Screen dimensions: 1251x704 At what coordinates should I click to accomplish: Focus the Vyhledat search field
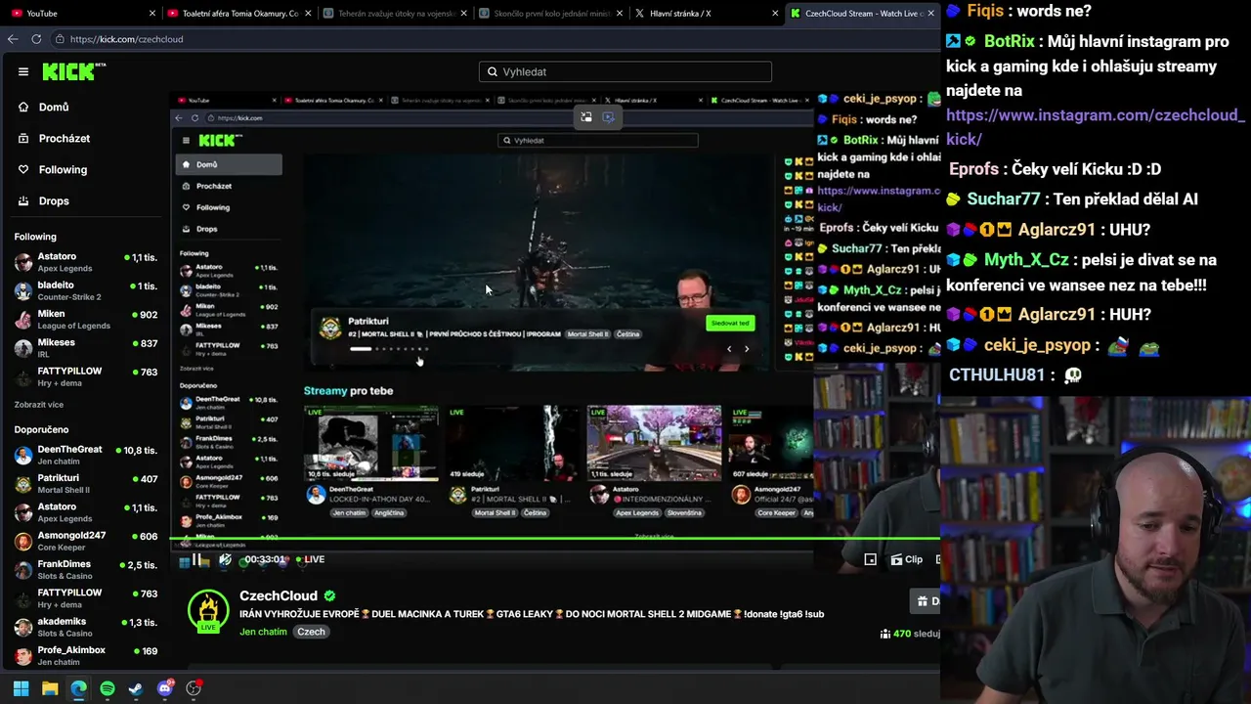(x=625, y=71)
